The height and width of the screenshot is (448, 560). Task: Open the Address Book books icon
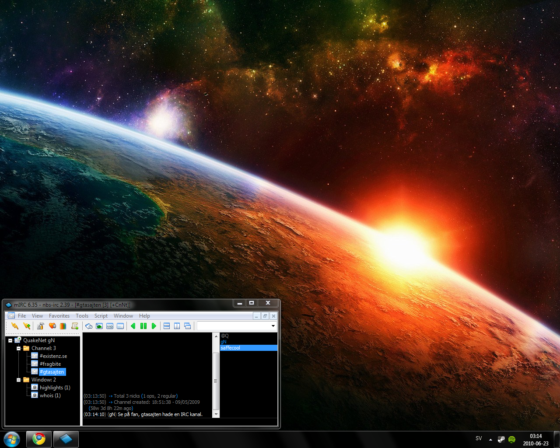(x=63, y=326)
